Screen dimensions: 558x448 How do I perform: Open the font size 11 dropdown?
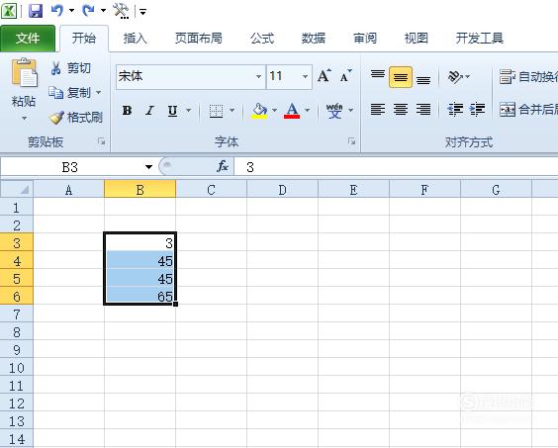click(x=305, y=76)
